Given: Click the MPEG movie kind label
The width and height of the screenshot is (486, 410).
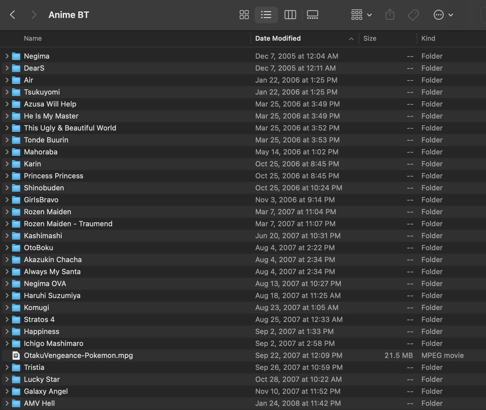Looking at the screenshot, I should point(443,355).
